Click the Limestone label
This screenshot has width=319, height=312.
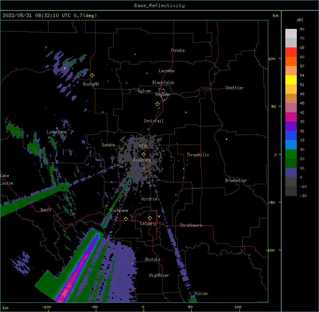coord(57,132)
